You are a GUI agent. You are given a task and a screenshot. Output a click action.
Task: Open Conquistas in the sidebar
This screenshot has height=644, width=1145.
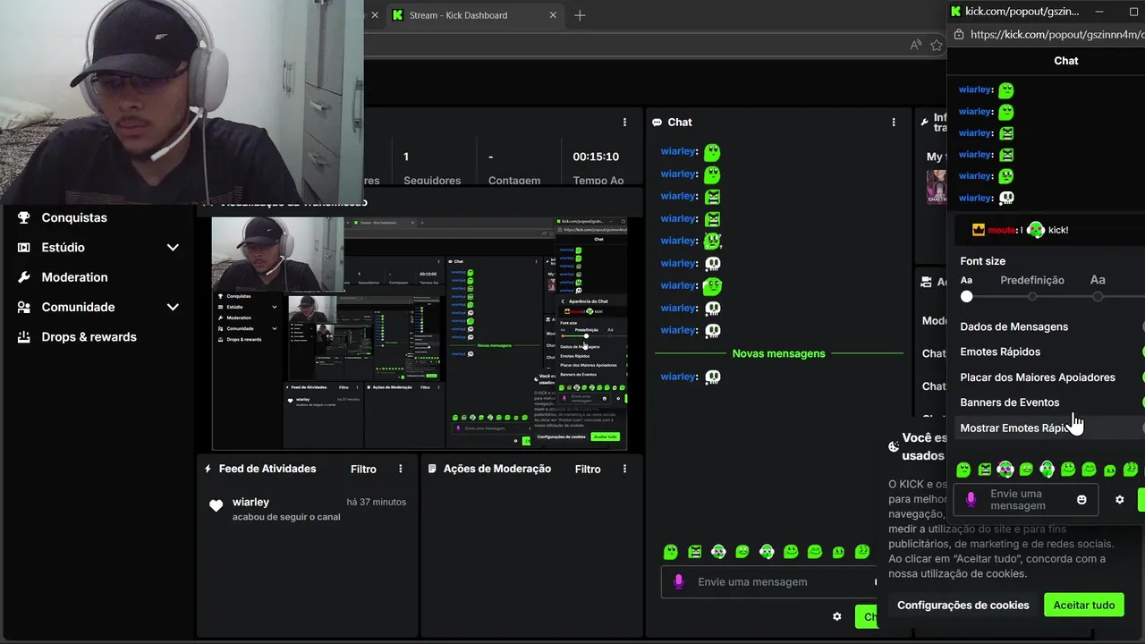point(74,217)
